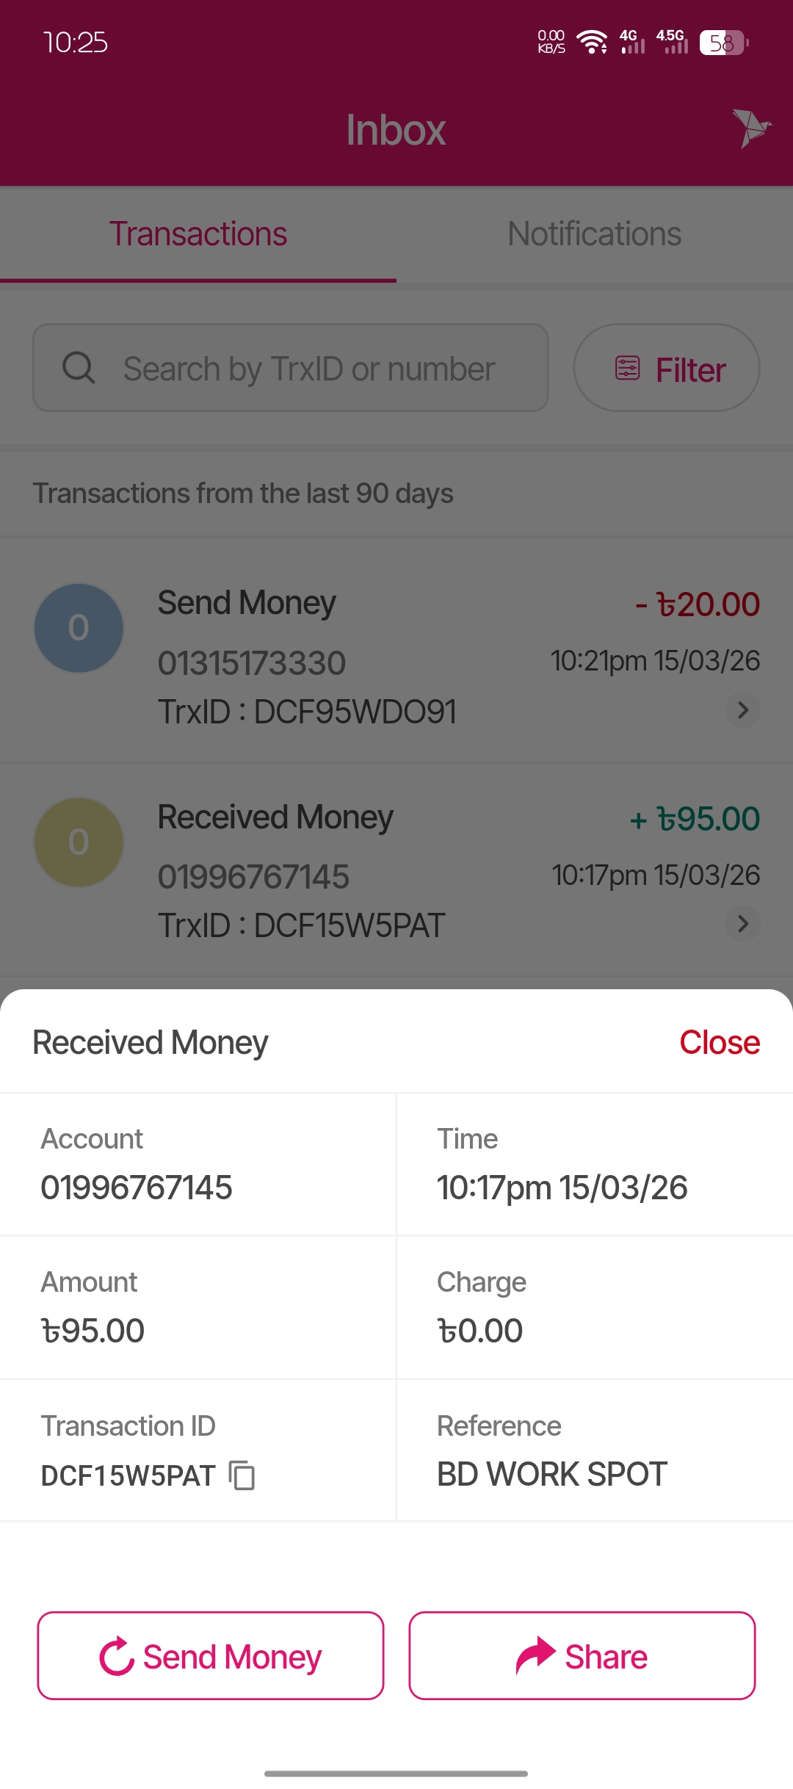Tap the battery indicator in status bar

click(723, 43)
